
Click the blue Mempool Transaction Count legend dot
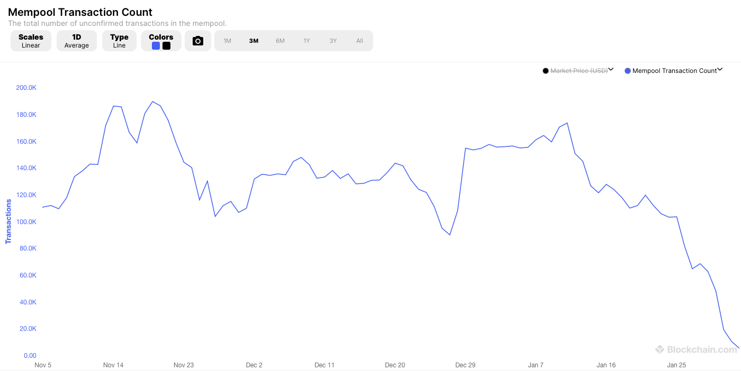click(x=628, y=71)
